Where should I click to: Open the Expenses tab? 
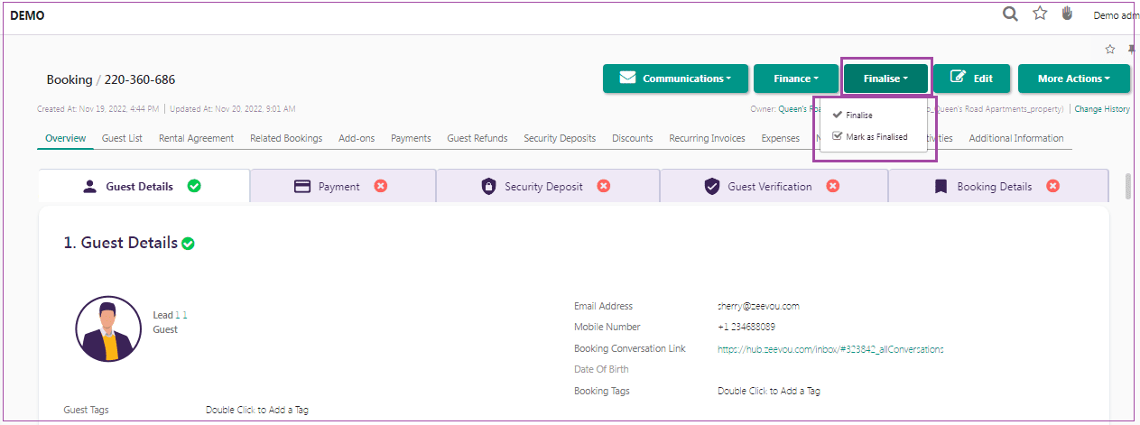coord(781,138)
